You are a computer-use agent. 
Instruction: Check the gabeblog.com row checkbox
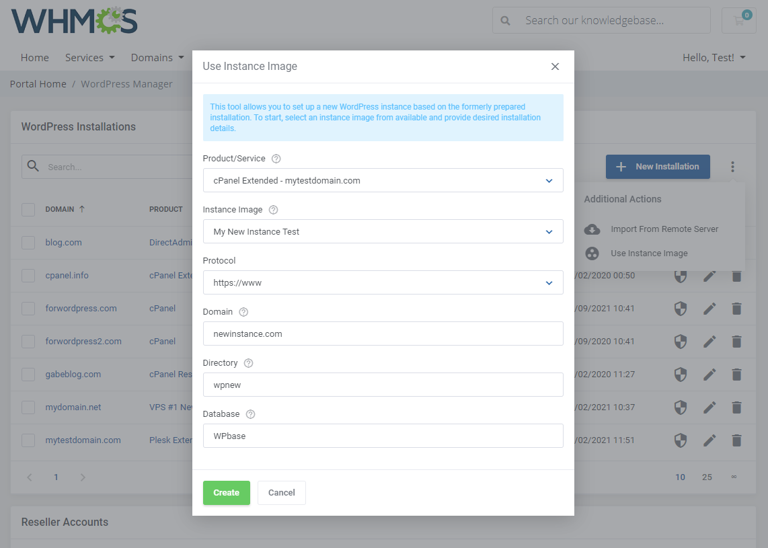click(x=28, y=374)
